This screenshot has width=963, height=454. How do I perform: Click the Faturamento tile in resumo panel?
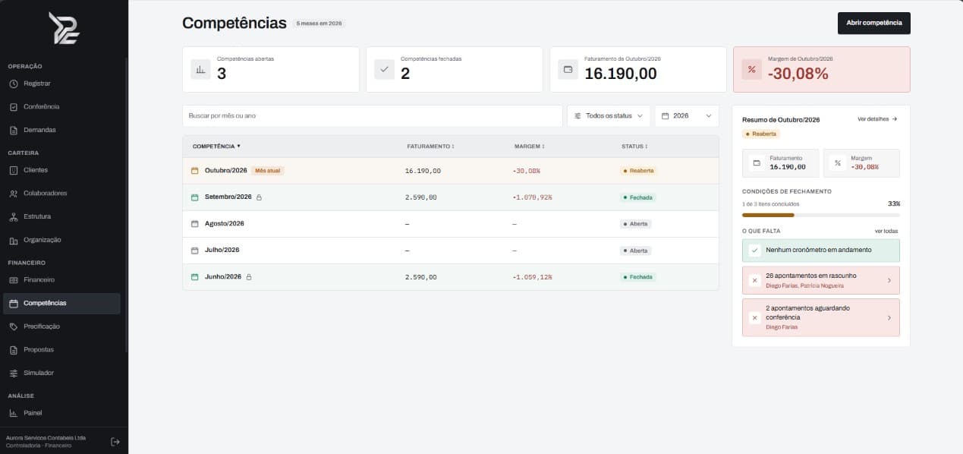coord(780,162)
